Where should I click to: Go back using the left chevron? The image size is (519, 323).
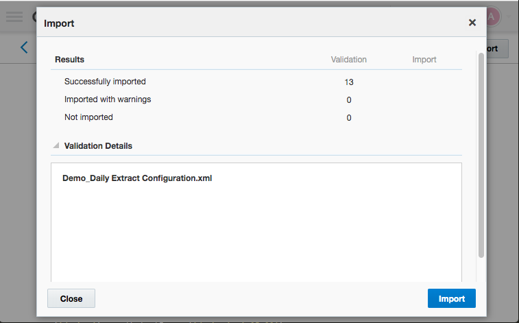click(24, 47)
